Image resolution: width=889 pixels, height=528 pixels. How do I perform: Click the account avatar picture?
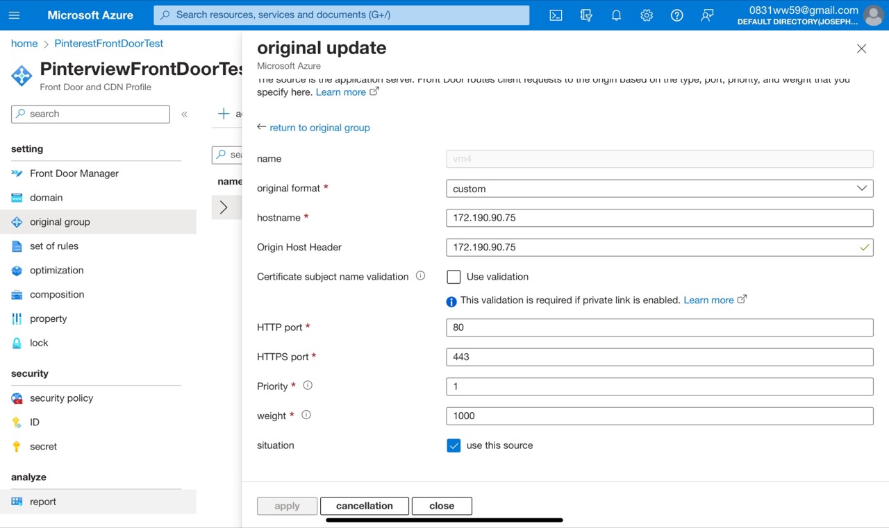pyautogui.click(x=874, y=15)
